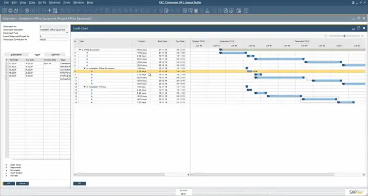Click Cancel in the Subproject window
Screen dimensions: 368x196
coord(22,183)
